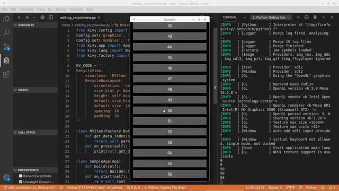The height and width of the screenshot is (191, 339).
Task: Click line number 25 in the editor gutter
Action: pyautogui.click(x=67, y=151)
